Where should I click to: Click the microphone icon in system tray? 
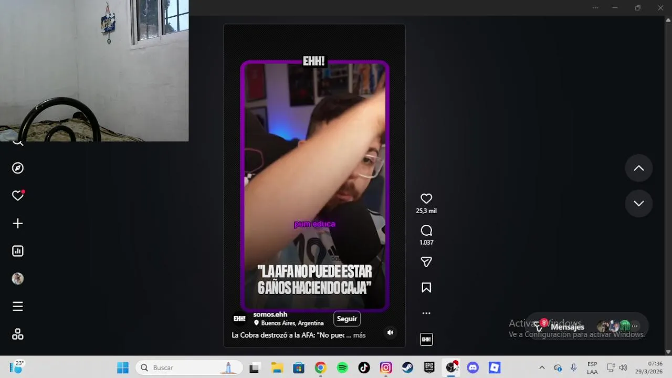point(573,367)
